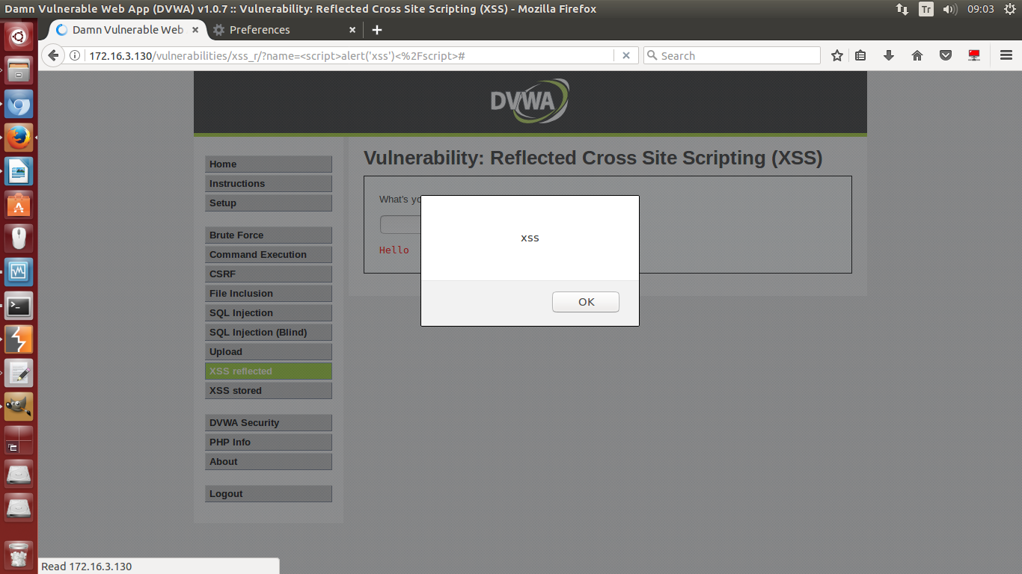Open the Trash in the launcher
The width and height of the screenshot is (1022, 574).
tap(19, 555)
